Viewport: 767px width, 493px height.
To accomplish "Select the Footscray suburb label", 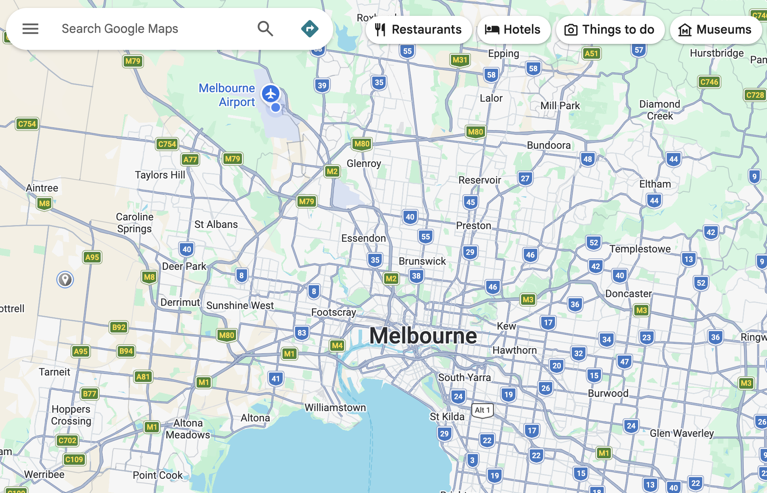I will (334, 312).
